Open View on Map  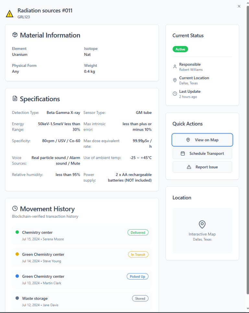click(x=202, y=140)
